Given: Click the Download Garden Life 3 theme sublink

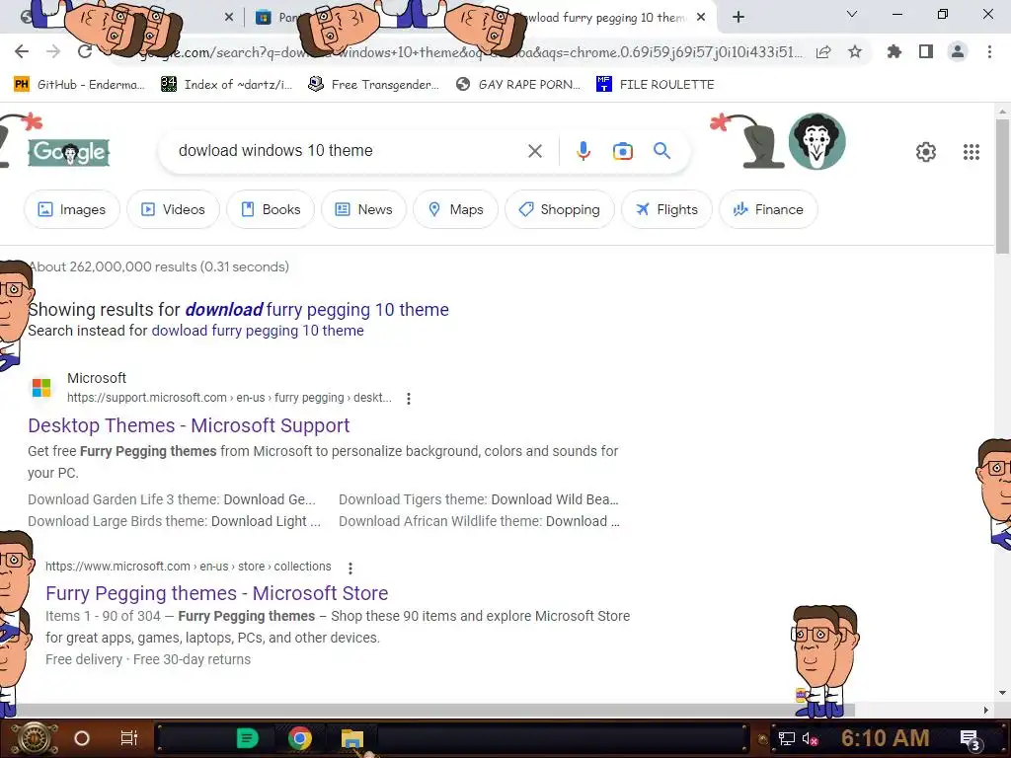Looking at the screenshot, I should [x=172, y=499].
